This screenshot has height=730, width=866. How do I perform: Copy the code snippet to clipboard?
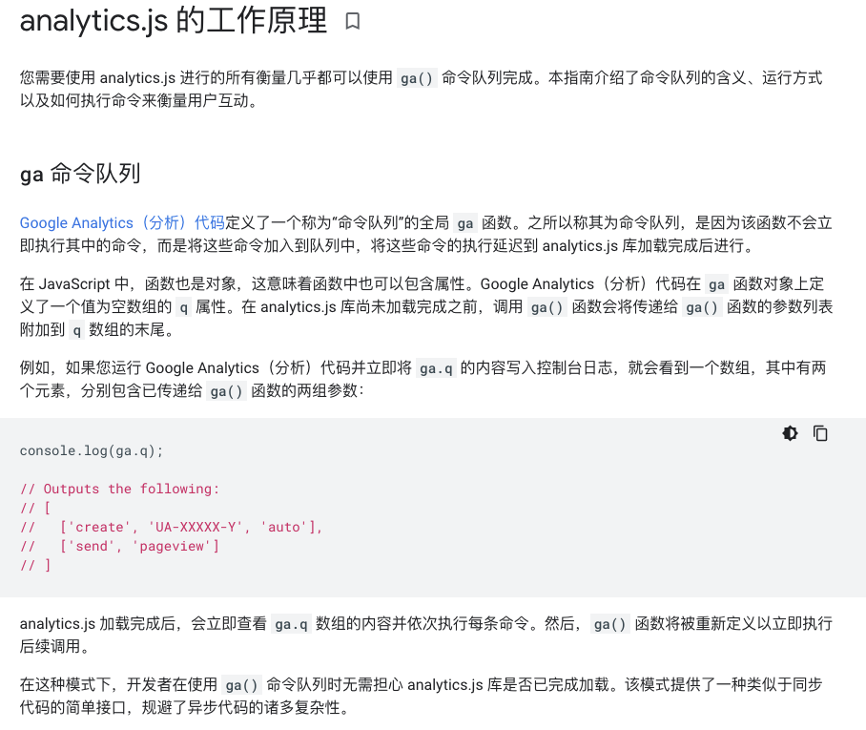click(x=820, y=433)
